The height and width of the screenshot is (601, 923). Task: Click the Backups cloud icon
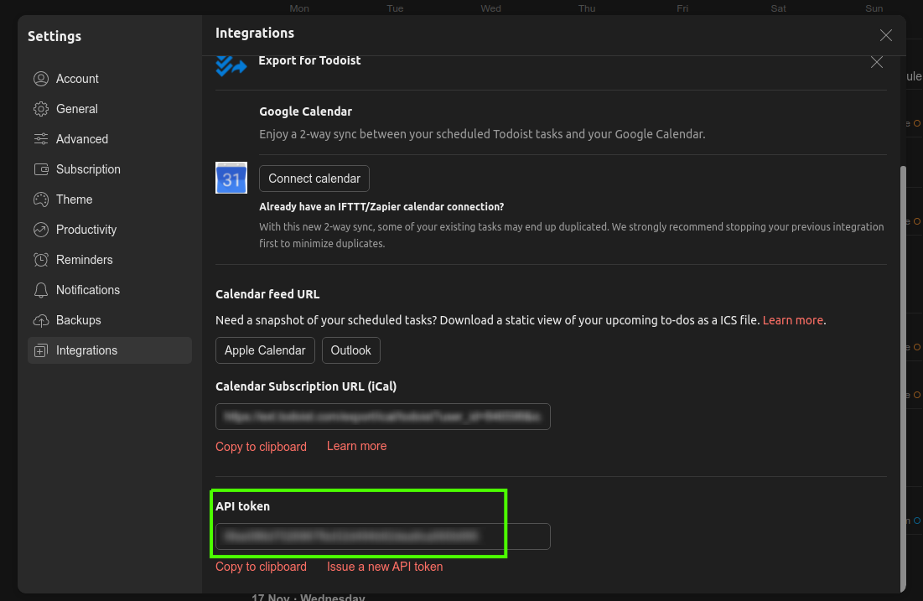(40, 320)
